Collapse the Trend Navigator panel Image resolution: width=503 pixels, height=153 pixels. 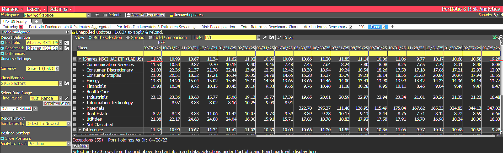pyautogui.click(x=68, y=32)
